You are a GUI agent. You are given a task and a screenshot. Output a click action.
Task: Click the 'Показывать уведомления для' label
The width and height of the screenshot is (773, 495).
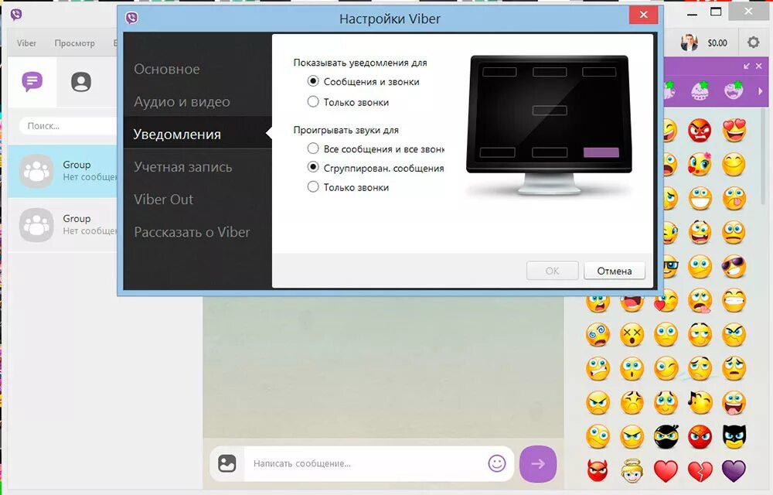point(360,63)
